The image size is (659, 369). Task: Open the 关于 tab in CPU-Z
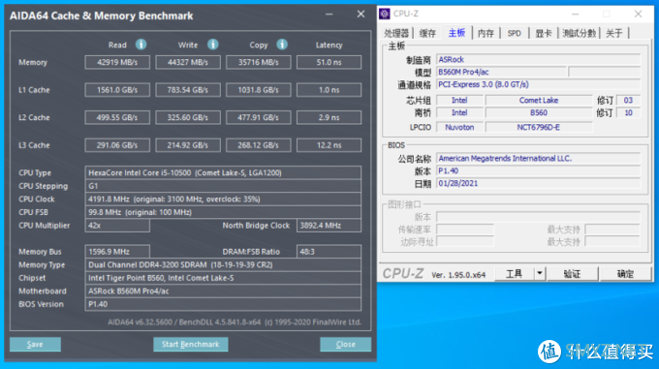point(614,33)
